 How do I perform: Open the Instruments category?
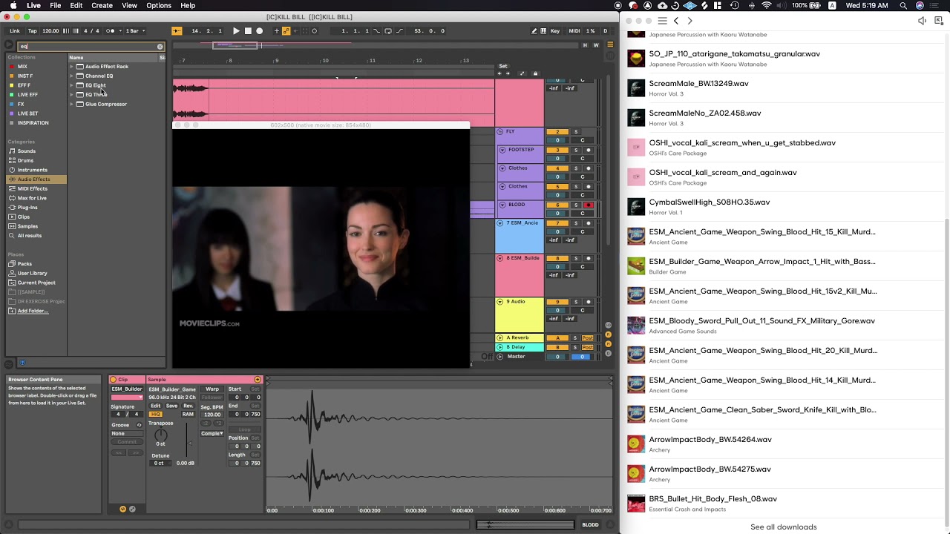[x=32, y=170]
